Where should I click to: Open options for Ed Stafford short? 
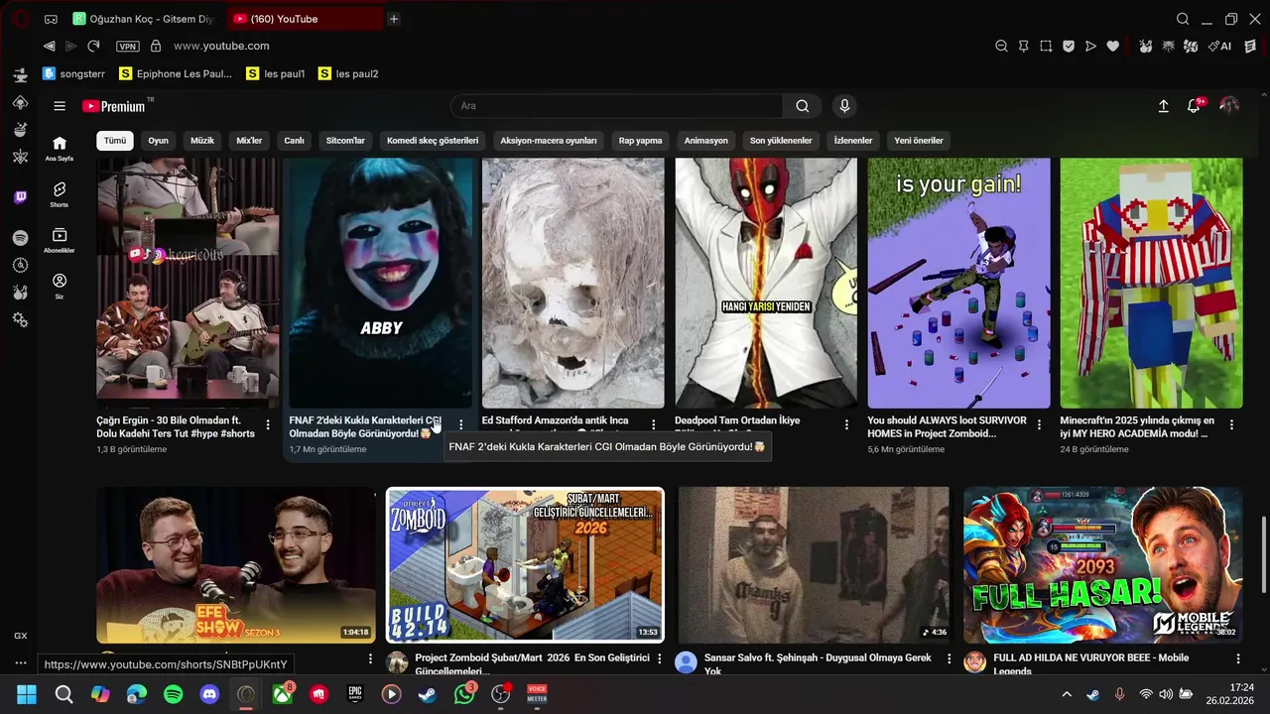[653, 424]
